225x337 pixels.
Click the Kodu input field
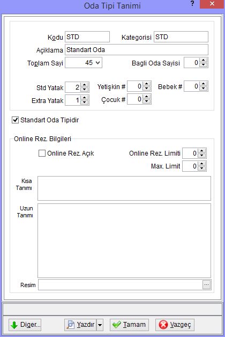coord(87,36)
